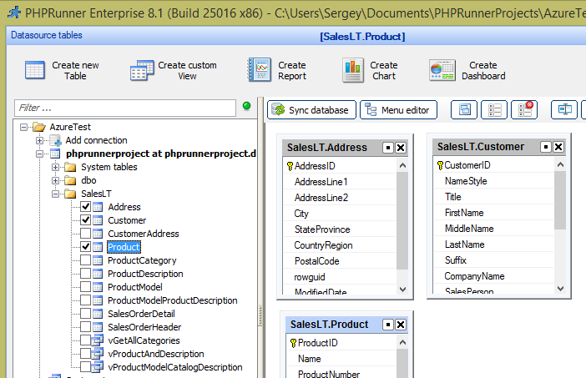The height and width of the screenshot is (378, 586).
Task: Click the Datasource tables header label
Action: pos(47,35)
